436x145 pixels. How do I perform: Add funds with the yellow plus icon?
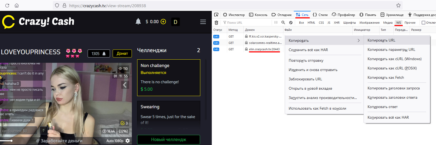pos(163,22)
